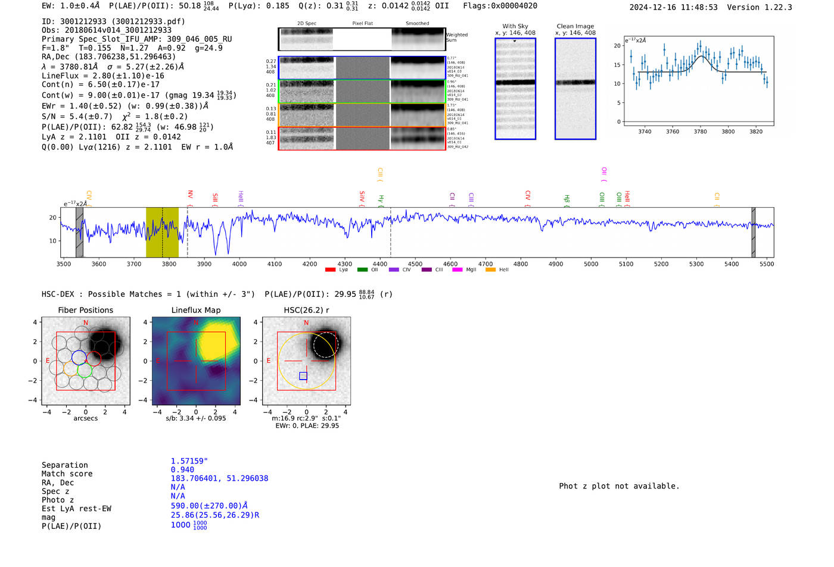
Task: Click the gray hatched band near 5460 Å
Action: (x=754, y=233)
